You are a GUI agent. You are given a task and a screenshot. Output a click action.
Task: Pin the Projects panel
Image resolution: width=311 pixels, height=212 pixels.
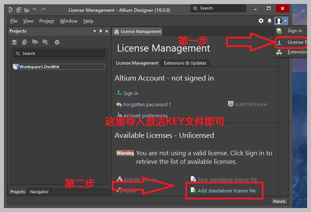click(x=101, y=31)
